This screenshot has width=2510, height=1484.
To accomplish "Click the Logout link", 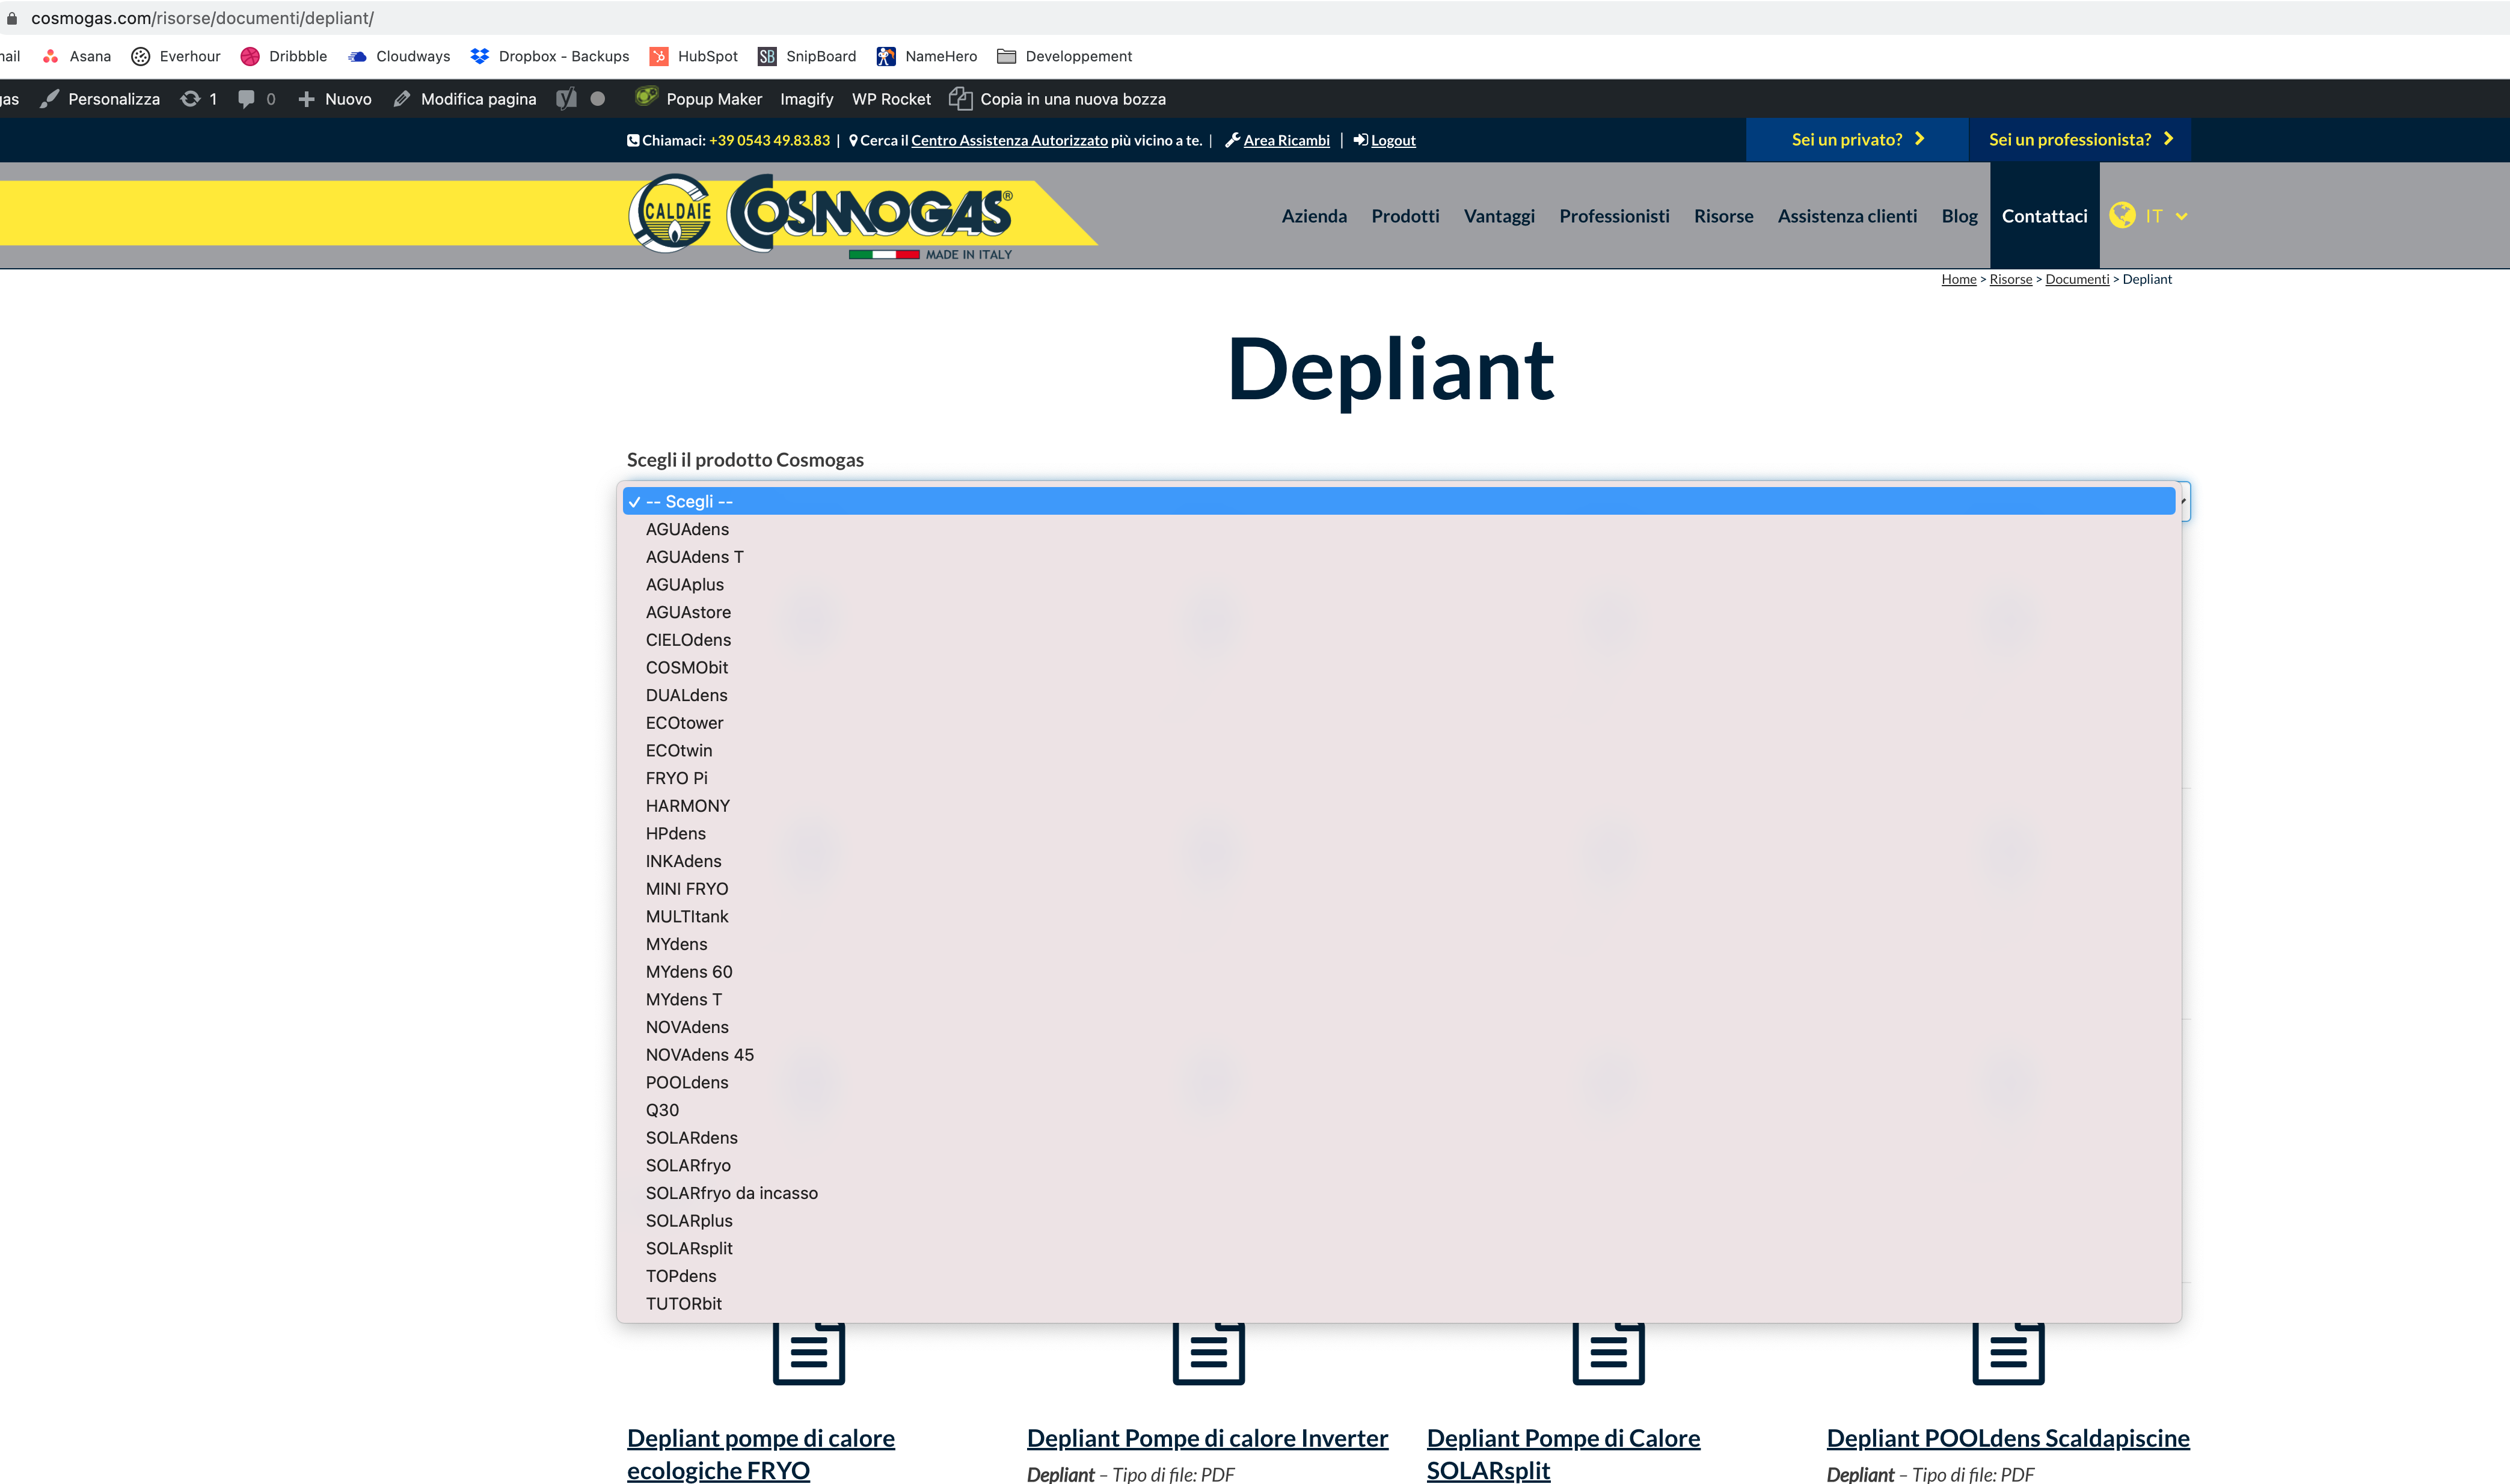I will point(1393,140).
